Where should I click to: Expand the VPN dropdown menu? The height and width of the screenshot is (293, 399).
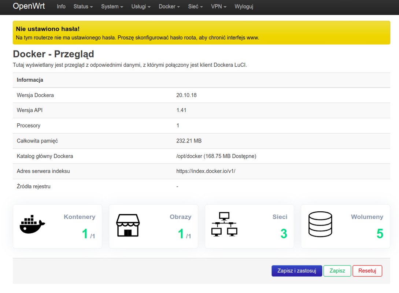pyautogui.click(x=219, y=7)
